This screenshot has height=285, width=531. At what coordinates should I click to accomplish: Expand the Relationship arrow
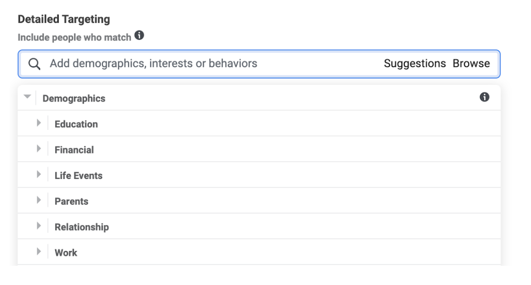[39, 226]
